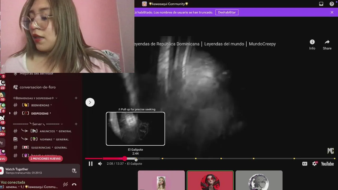
Task: Select the red participant tile with green border
Action: click(210, 180)
